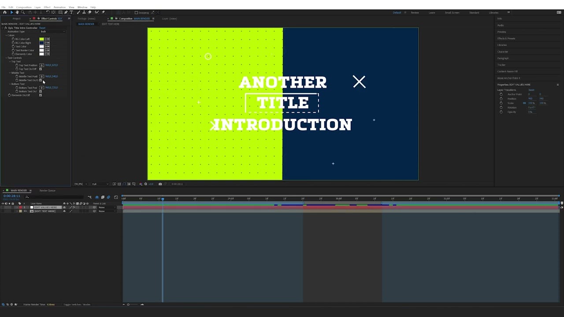This screenshot has height=317, width=564.
Task: Open the Animation Type dropdown
Action: point(53,32)
